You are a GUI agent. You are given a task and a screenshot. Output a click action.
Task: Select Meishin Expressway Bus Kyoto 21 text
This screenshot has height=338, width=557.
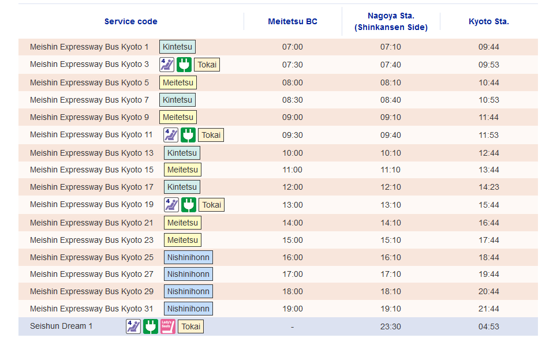click(92, 223)
